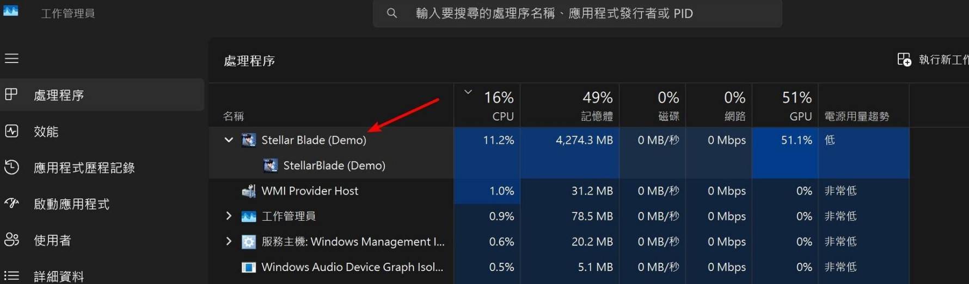The width and height of the screenshot is (969, 284).
Task: Sort processes by 記憶體 memory column
Action: tap(569, 105)
